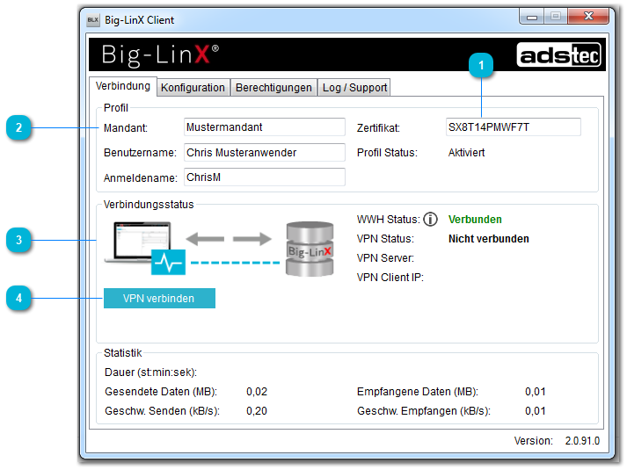Viewport: 627px width, 470px height.
Task: Click the Verbindungsstatus group heading
Action: pyautogui.click(x=149, y=205)
